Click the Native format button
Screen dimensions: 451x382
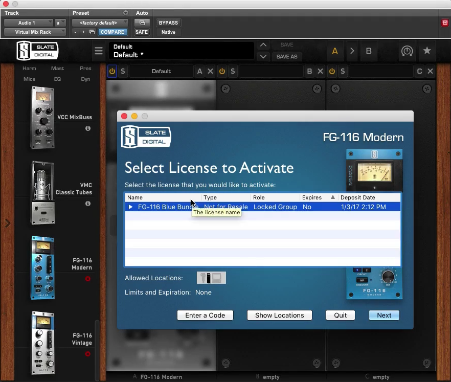[168, 32]
